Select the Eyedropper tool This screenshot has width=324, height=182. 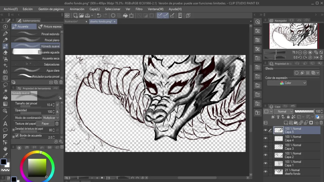click(x=5, y=155)
